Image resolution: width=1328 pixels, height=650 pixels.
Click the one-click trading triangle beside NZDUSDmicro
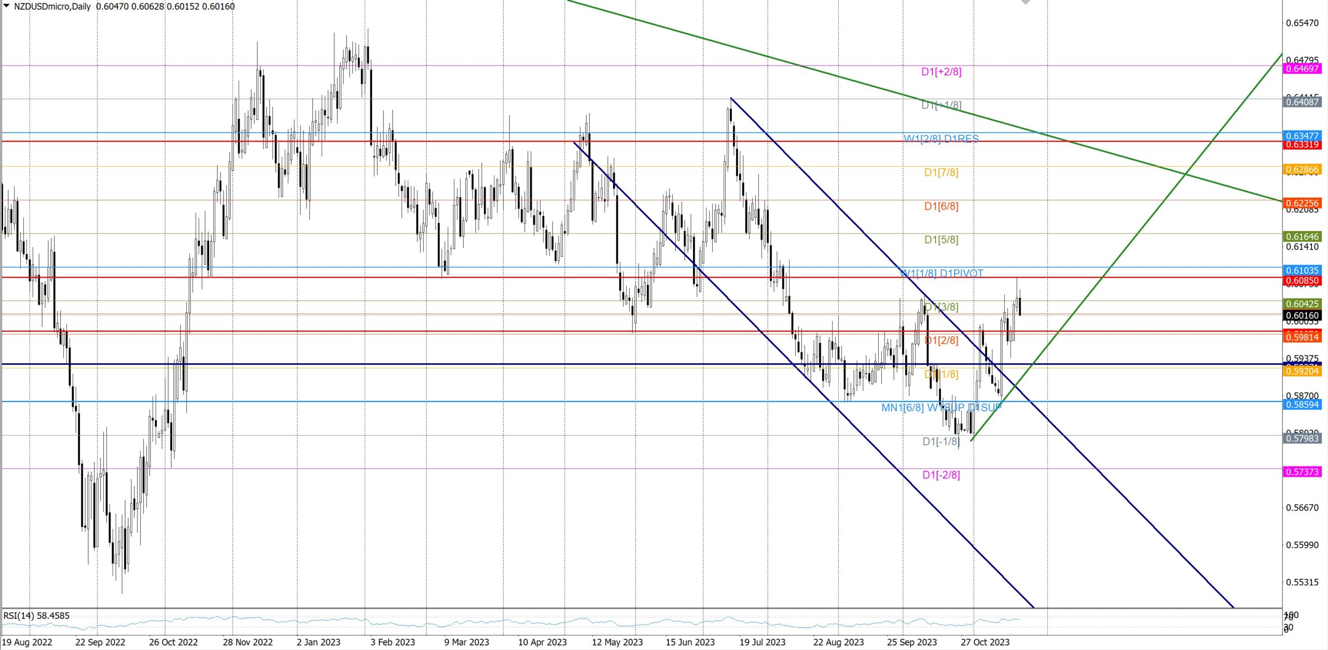coord(6,6)
